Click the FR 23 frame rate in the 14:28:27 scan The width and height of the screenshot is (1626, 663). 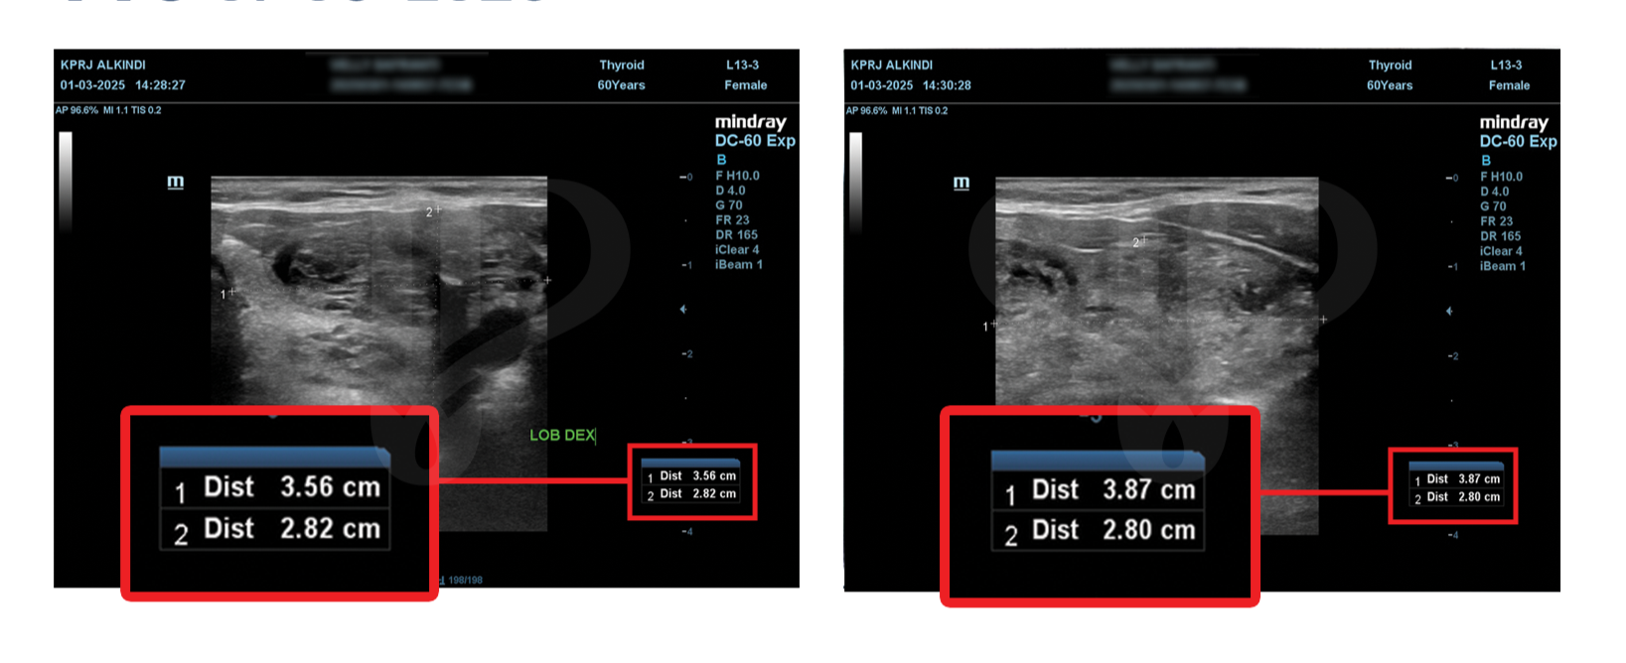(x=732, y=220)
